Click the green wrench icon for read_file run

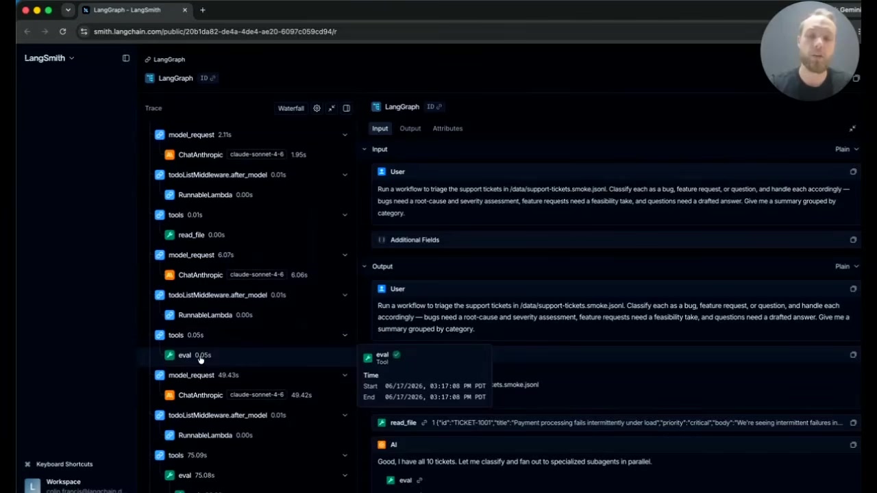(169, 235)
